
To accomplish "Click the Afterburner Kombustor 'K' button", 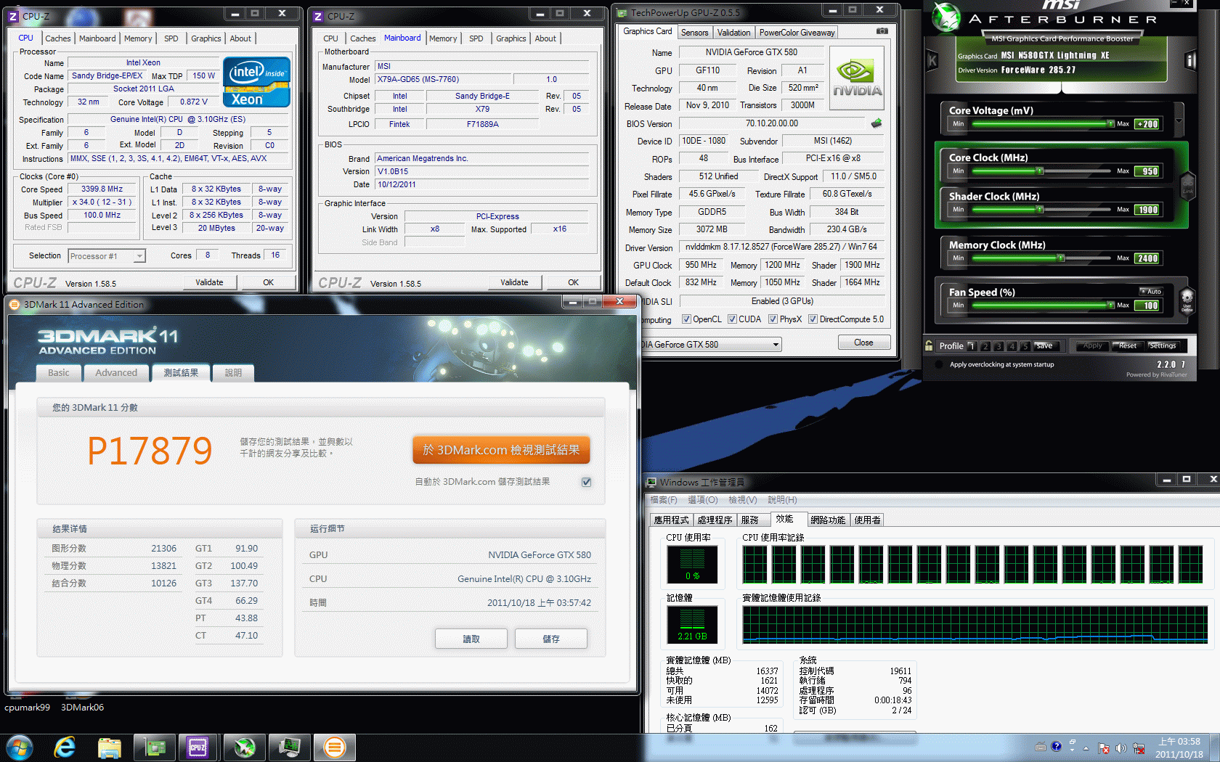I will click(932, 61).
